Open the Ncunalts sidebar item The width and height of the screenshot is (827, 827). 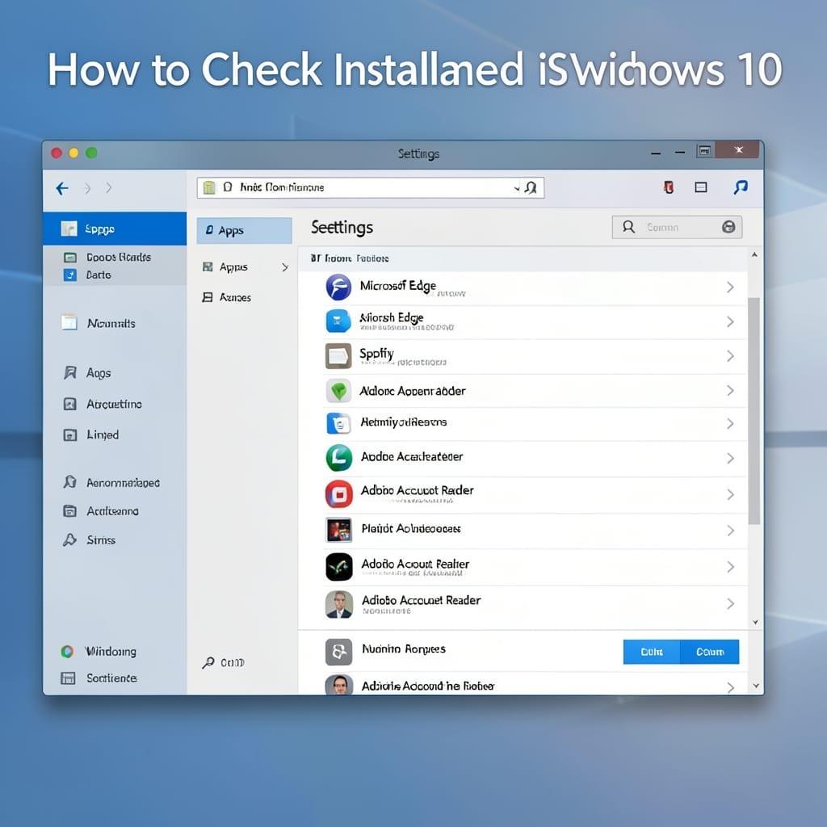pos(99,323)
